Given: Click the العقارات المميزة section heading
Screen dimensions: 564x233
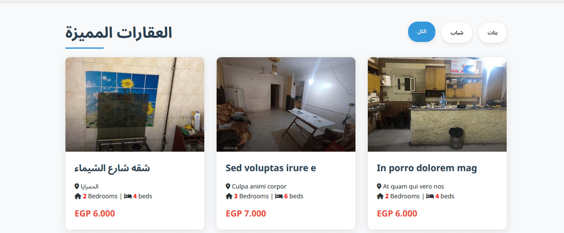Looking at the screenshot, I should pyautogui.click(x=118, y=33).
